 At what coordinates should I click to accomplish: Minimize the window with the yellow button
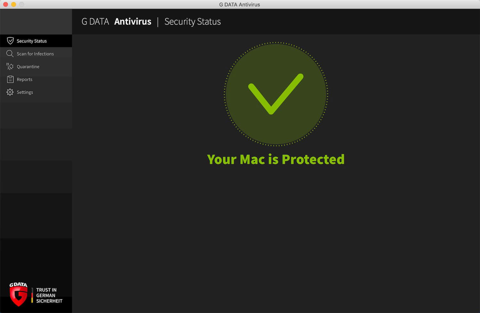coord(13,4)
